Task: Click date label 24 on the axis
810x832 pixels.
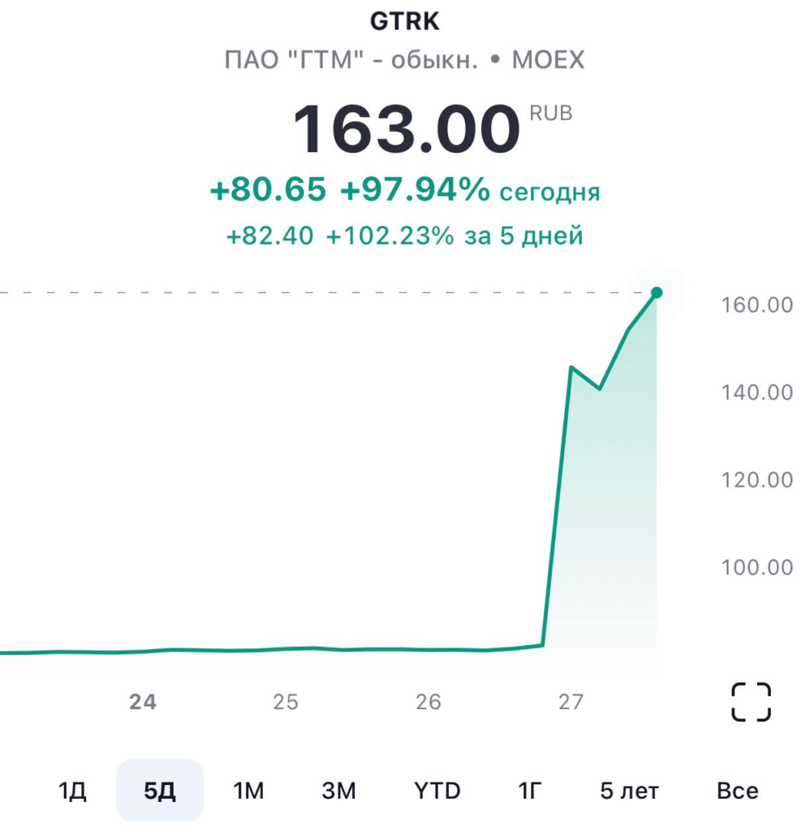Action: click(x=143, y=702)
